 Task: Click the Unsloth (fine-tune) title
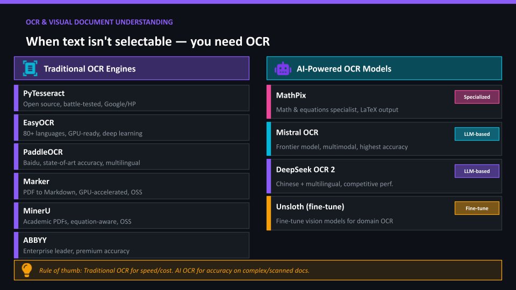pyautogui.click(x=310, y=207)
